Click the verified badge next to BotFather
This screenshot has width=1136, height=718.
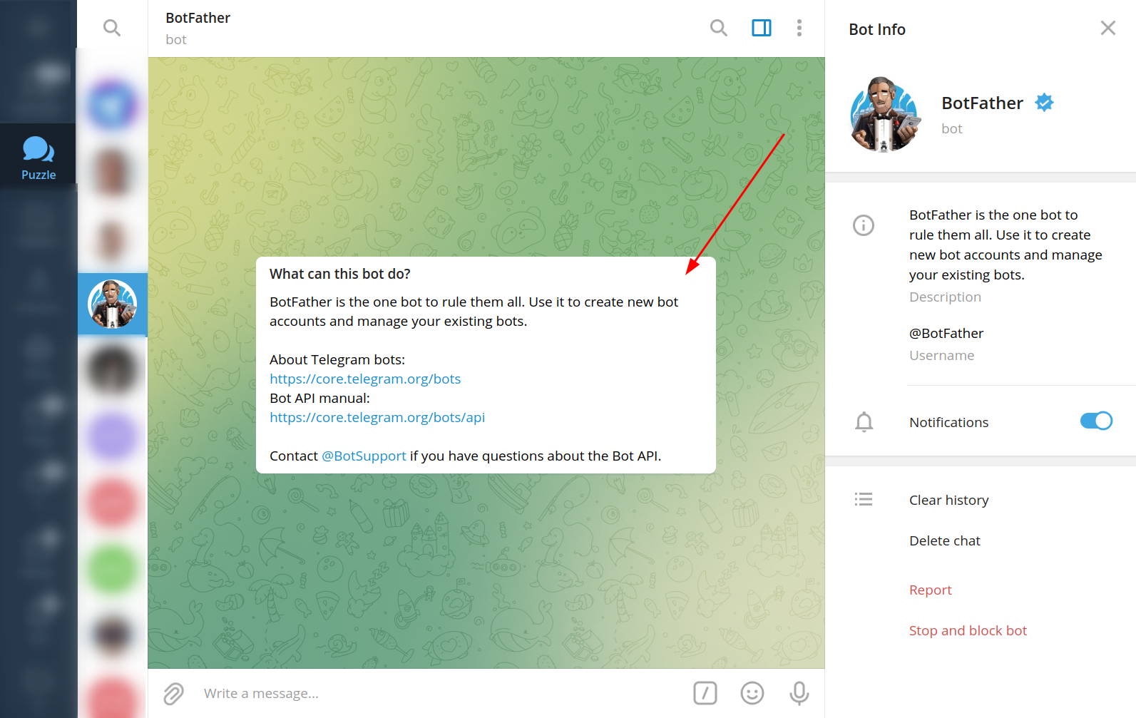1045,103
